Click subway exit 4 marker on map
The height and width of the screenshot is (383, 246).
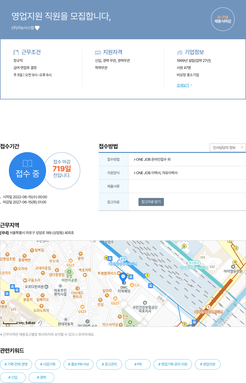coord(235,262)
